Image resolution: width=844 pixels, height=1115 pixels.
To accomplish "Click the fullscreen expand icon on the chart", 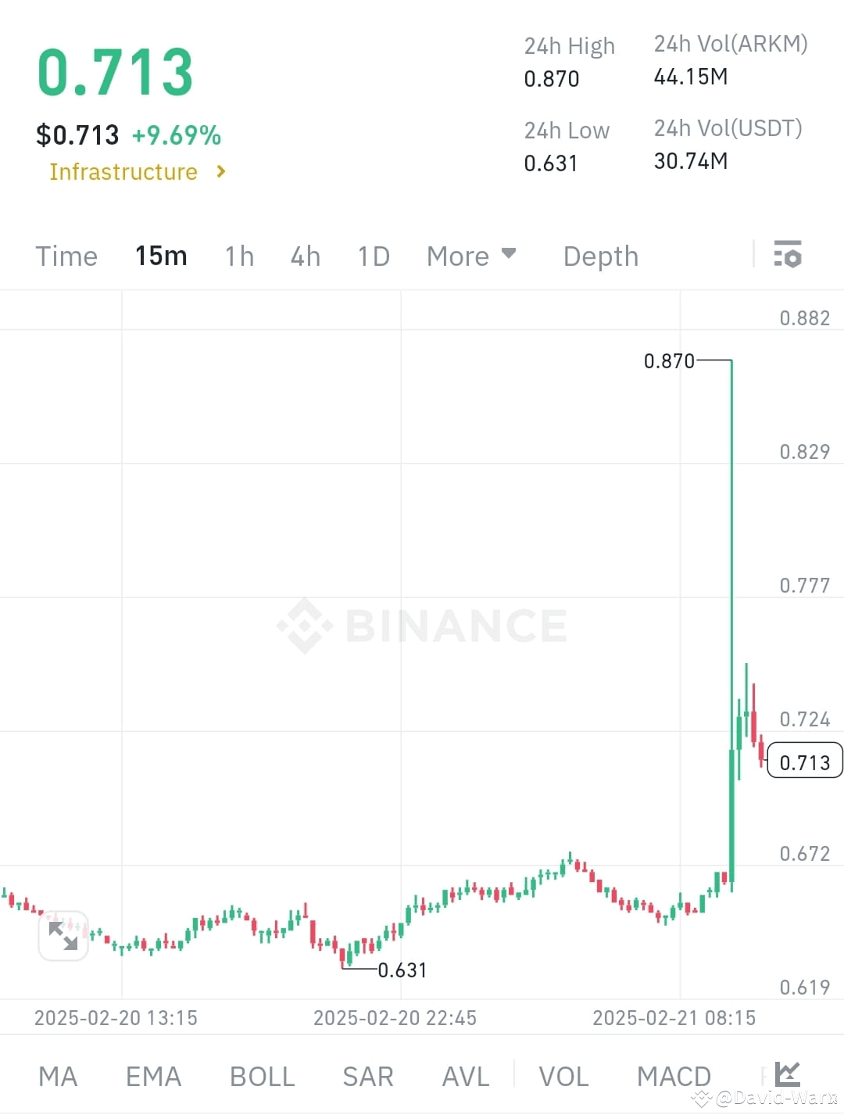I will [63, 935].
